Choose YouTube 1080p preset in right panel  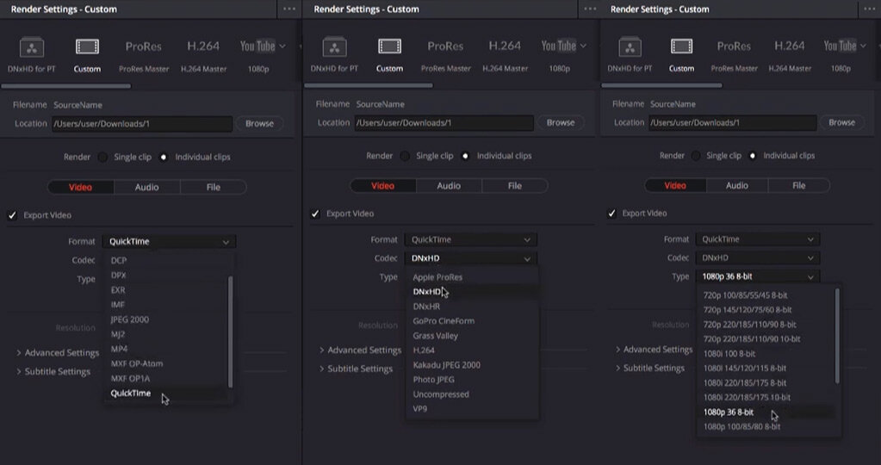[841, 54]
